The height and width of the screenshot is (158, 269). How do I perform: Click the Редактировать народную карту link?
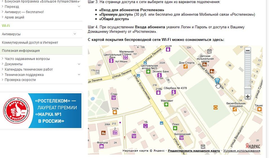[x=194, y=151]
